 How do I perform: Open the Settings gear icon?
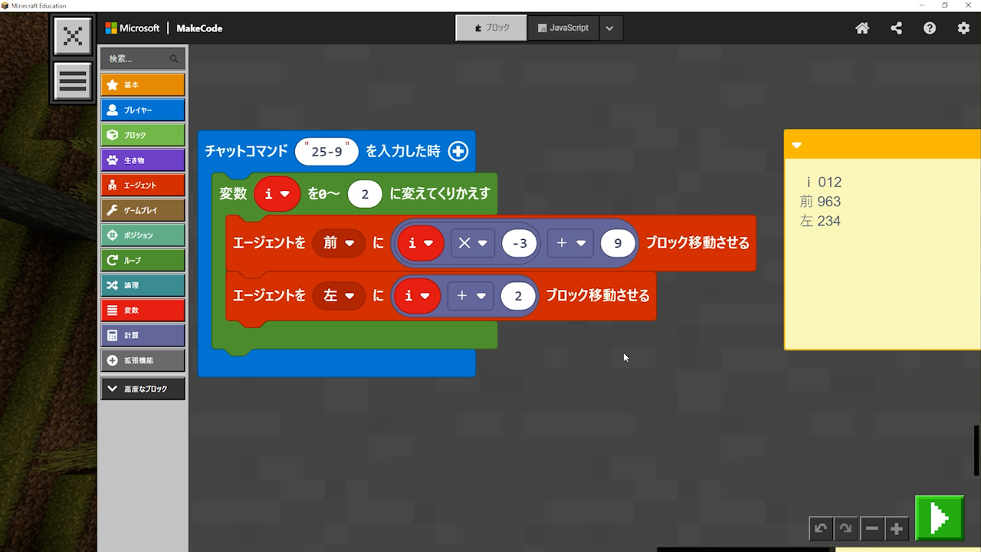tap(963, 28)
